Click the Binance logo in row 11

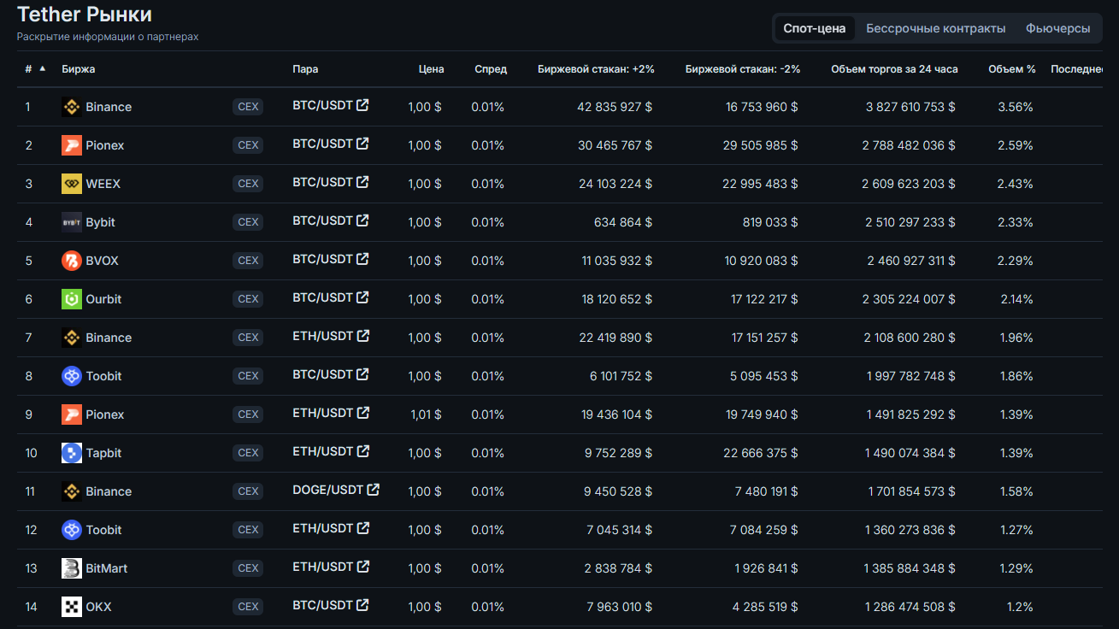72,491
